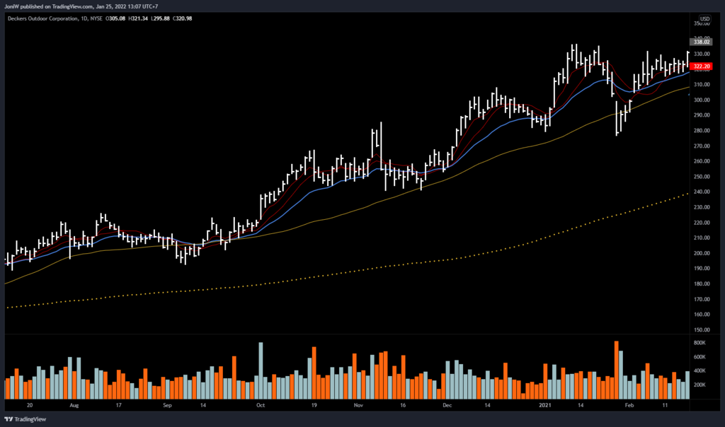This screenshot has height=427, width=725.
Task: Click the red 322.20 price label
Action: pos(702,67)
